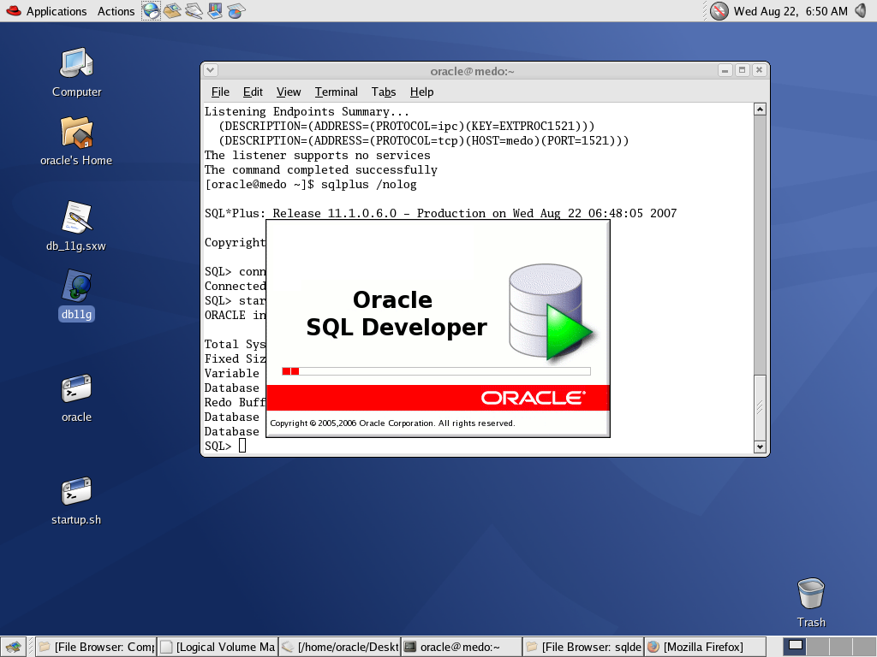Image resolution: width=877 pixels, height=657 pixels.
Task: Click the terminal scrollbar up arrow
Action: point(759,109)
